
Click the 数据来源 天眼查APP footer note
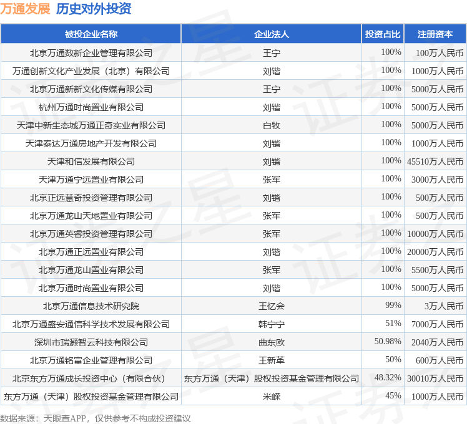[x=95, y=418]
